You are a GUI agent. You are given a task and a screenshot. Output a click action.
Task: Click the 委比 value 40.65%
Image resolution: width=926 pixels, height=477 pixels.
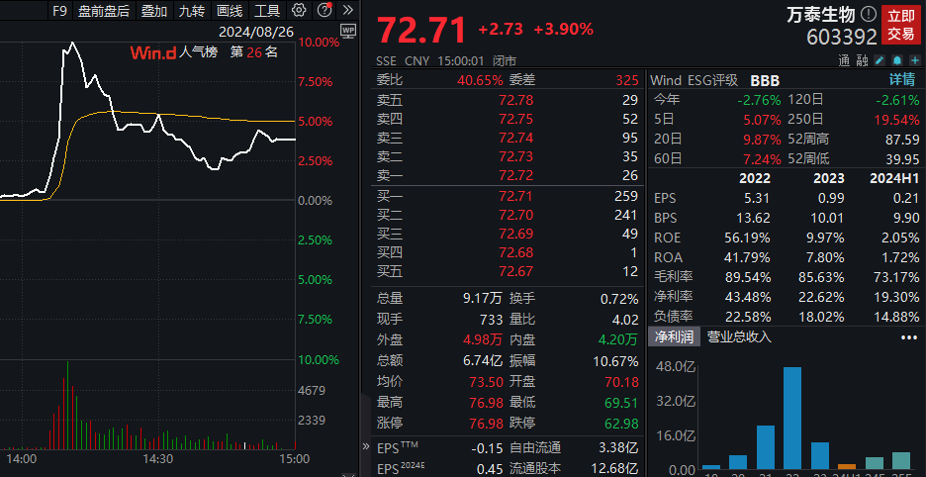[480, 80]
